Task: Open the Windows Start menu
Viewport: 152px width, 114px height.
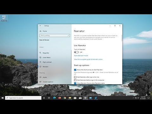Action: (3, 98)
